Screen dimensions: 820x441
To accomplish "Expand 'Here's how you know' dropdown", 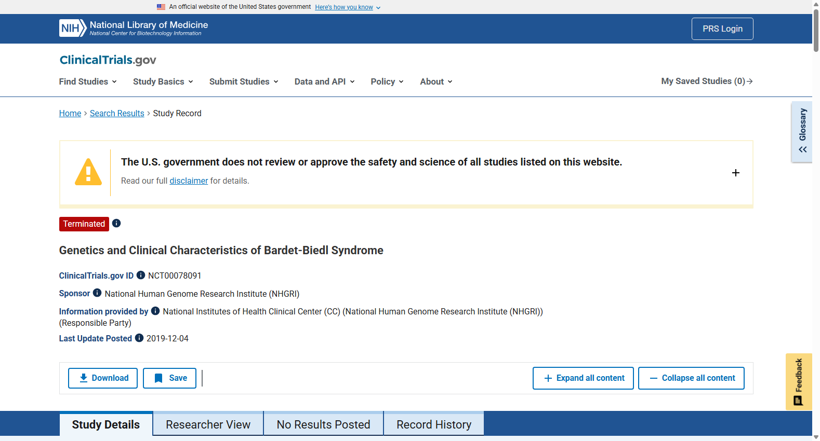I will click(x=348, y=7).
